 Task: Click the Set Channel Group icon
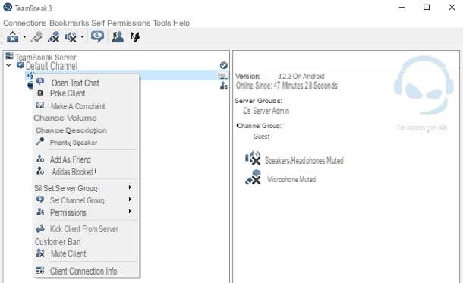tap(40, 200)
